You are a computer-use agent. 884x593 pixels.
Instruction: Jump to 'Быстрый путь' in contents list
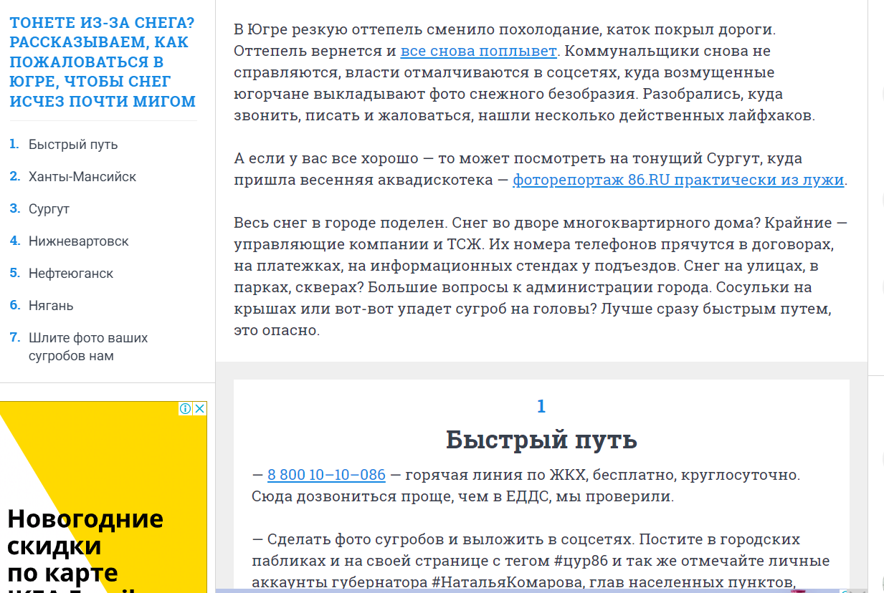[73, 145]
